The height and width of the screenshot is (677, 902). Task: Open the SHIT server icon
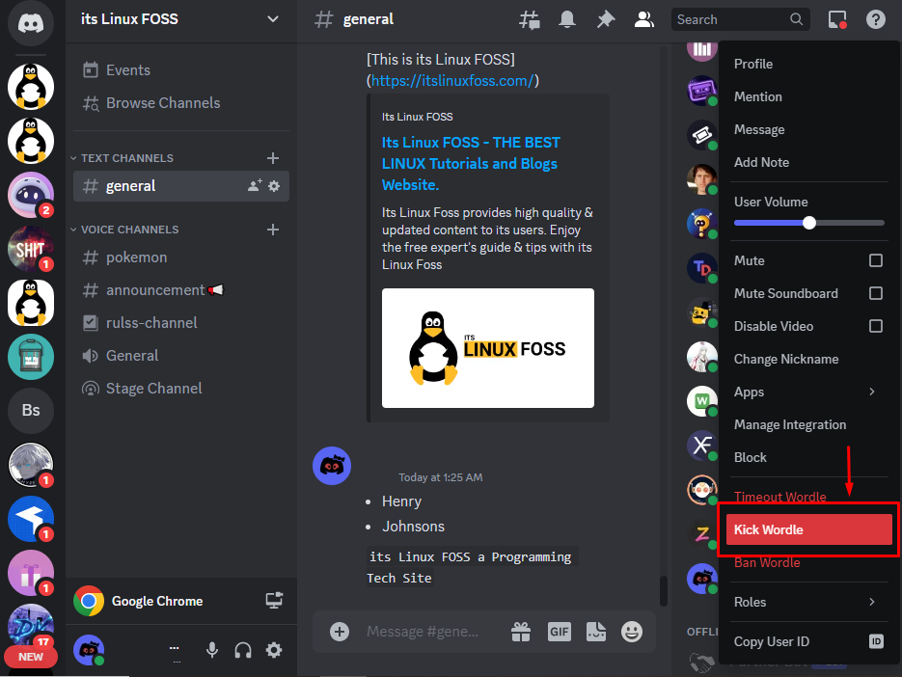click(31, 249)
